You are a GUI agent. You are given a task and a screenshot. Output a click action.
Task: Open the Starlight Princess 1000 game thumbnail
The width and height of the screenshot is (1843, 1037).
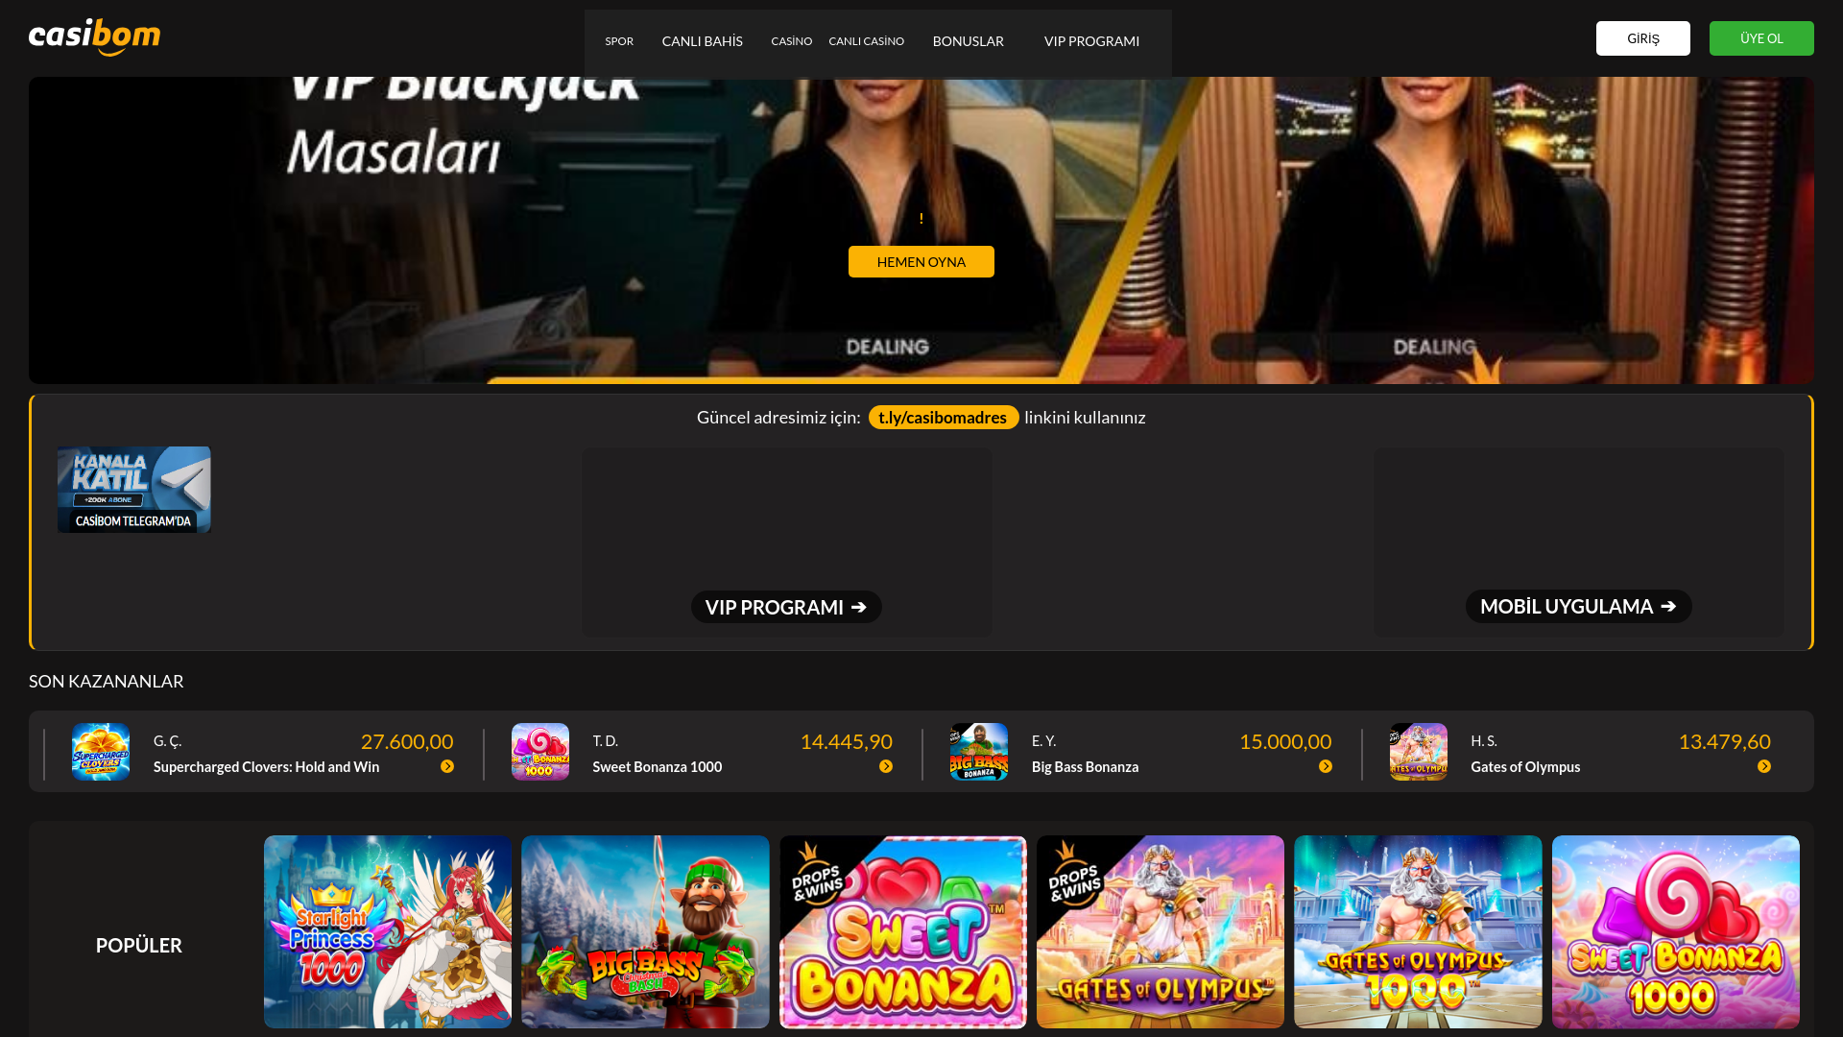(388, 931)
